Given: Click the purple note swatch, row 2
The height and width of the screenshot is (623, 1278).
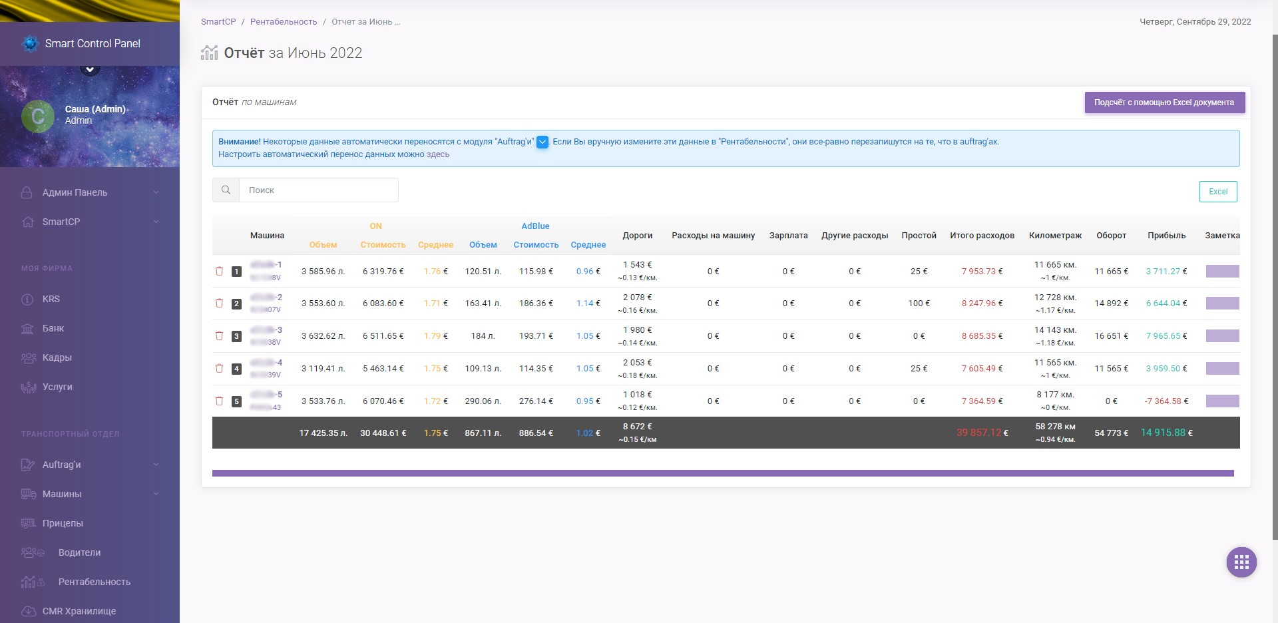Looking at the screenshot, I should click(1222, 304).
